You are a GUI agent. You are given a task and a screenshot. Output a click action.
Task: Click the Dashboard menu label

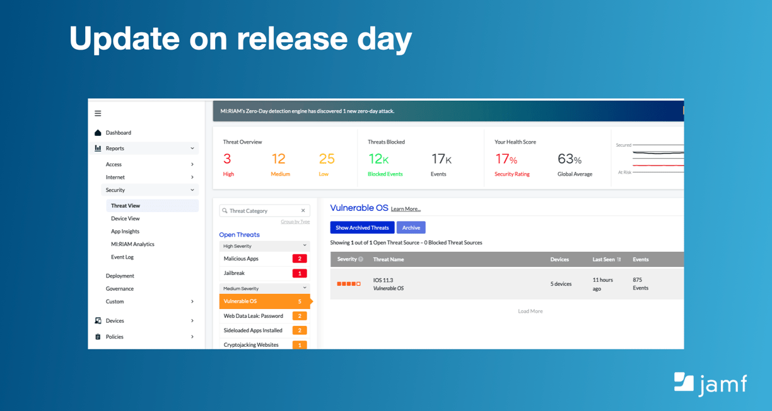(x=119, y=133)
